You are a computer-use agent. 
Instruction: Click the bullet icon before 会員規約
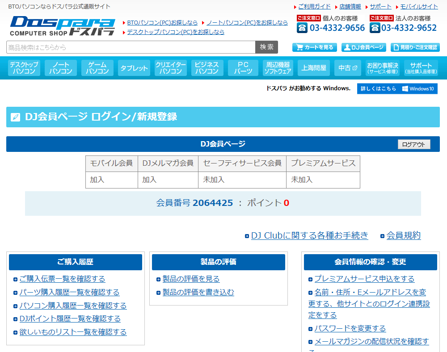pos(382,236)
